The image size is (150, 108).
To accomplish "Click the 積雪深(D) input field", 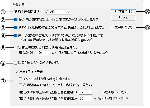I will (x=43, y=53).
